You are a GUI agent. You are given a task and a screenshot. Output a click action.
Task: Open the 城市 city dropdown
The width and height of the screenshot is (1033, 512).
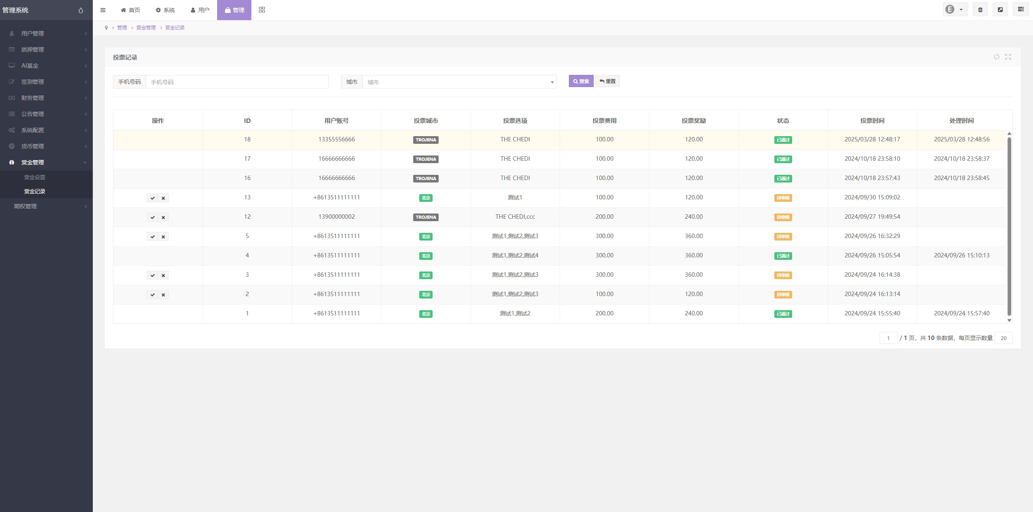point(459,82)
